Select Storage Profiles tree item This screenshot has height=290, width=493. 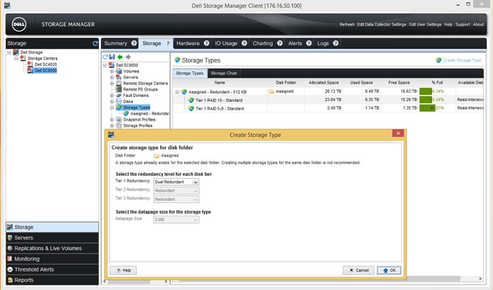pyautogui.click(x=137, y=125)
